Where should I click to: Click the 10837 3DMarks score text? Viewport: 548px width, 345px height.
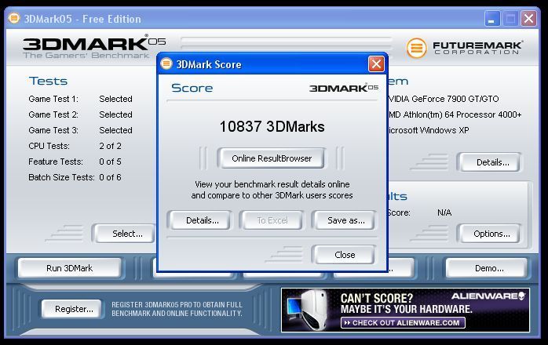272,126
